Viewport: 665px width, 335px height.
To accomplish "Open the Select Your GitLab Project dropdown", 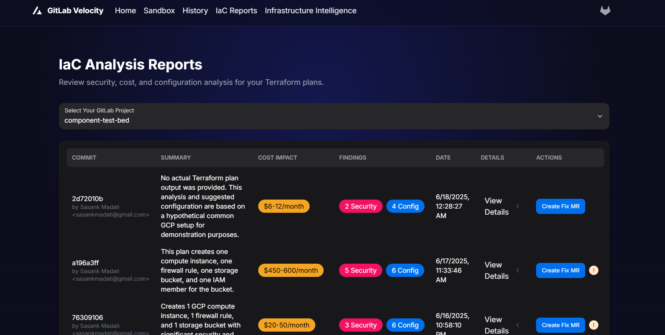I will pyautogui.click(x=334, y=116).
